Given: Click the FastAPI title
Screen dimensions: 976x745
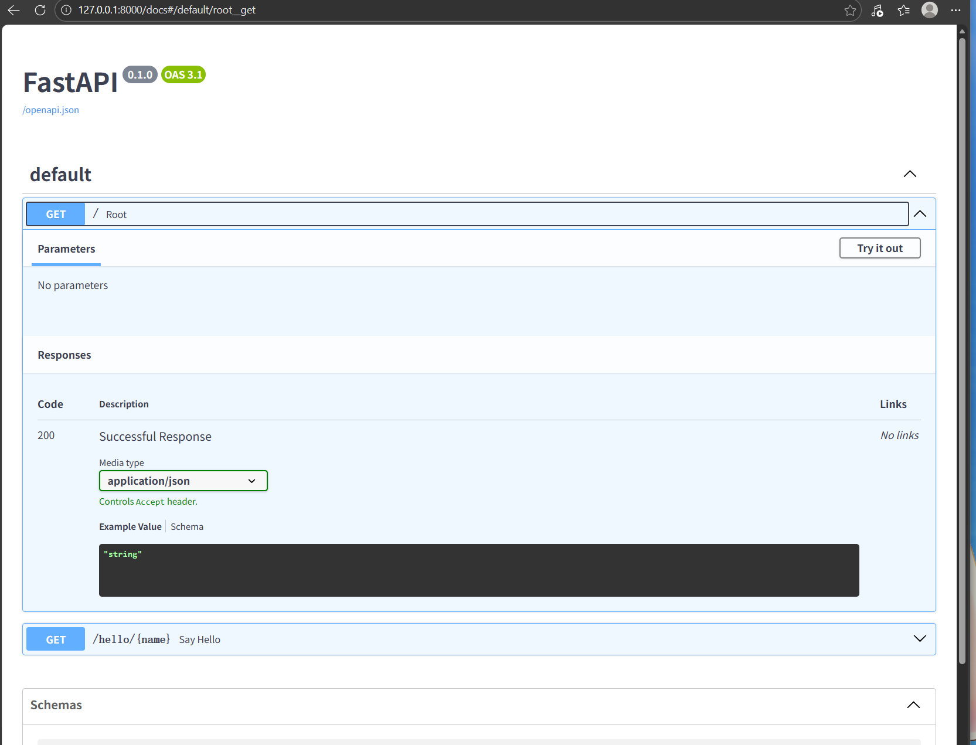Looking at the screenshot, I should [70, 83].
